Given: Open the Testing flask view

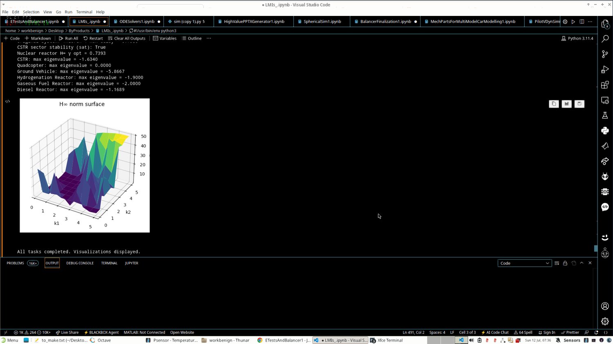Looking at the screenshot, I should click(x=605, y=115).
